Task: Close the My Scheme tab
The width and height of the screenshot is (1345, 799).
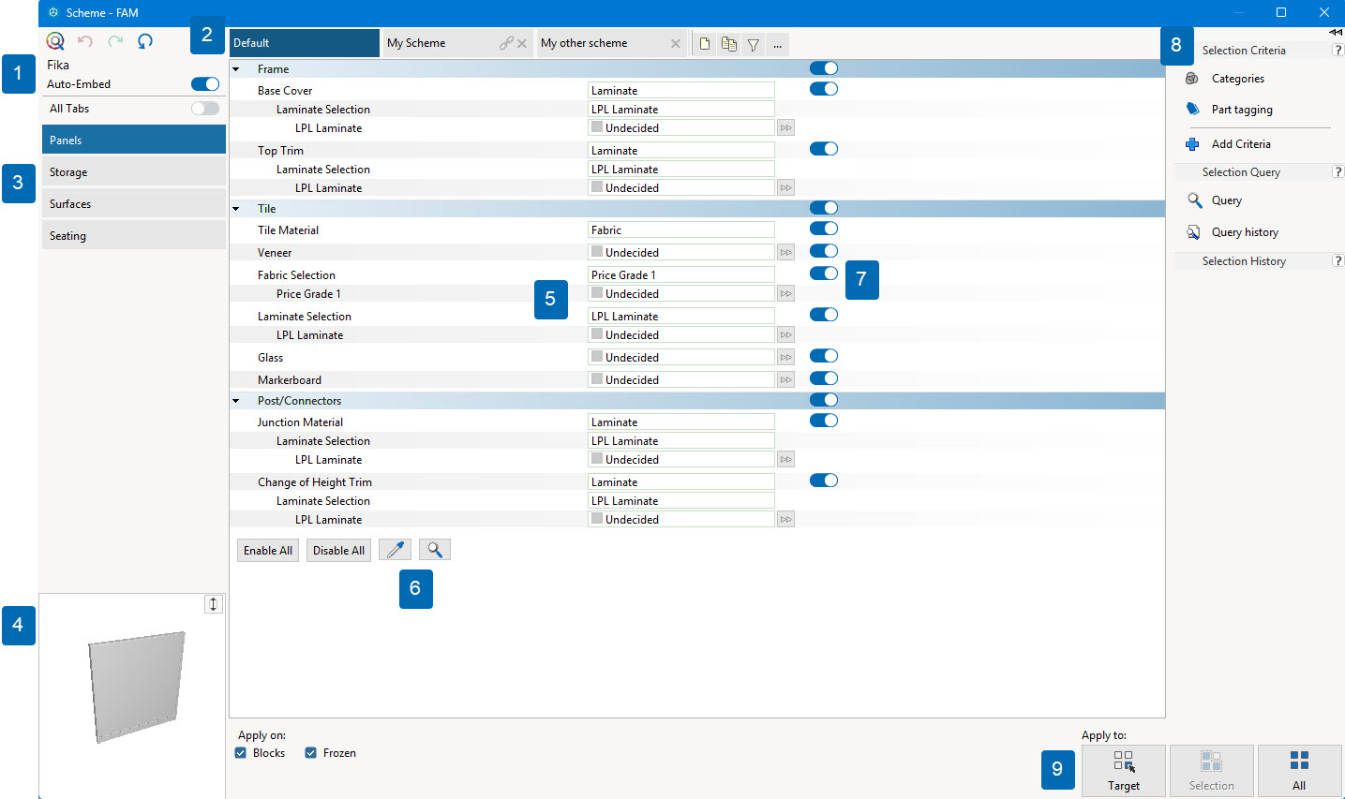Action: (x=522, y=43)
